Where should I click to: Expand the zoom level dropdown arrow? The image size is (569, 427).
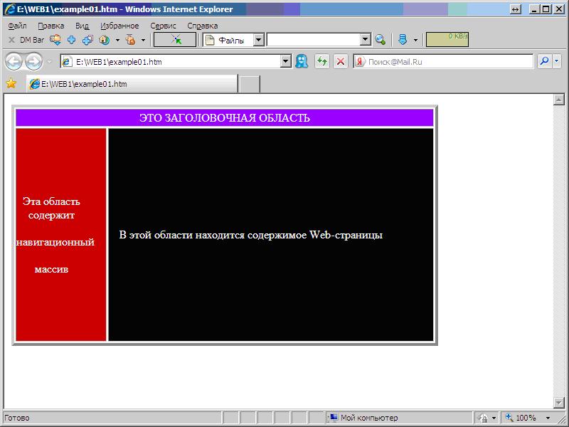click(x=548, y=418)
